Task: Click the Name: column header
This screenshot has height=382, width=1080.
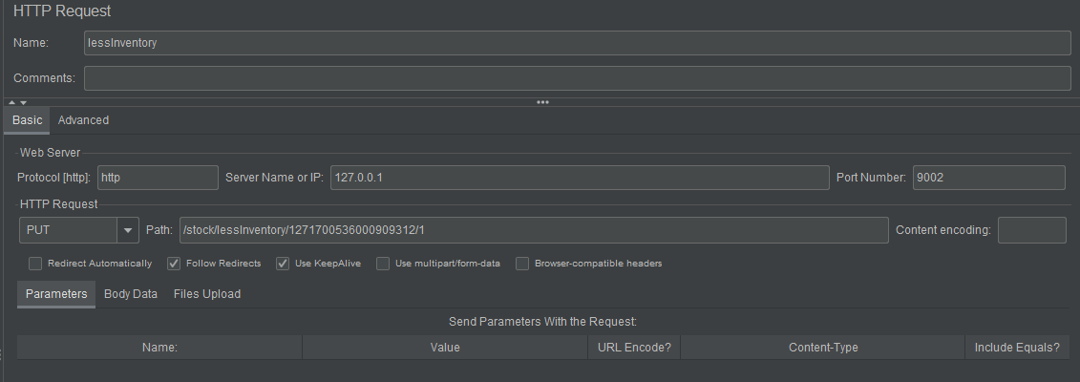Action: click(159, 348)
